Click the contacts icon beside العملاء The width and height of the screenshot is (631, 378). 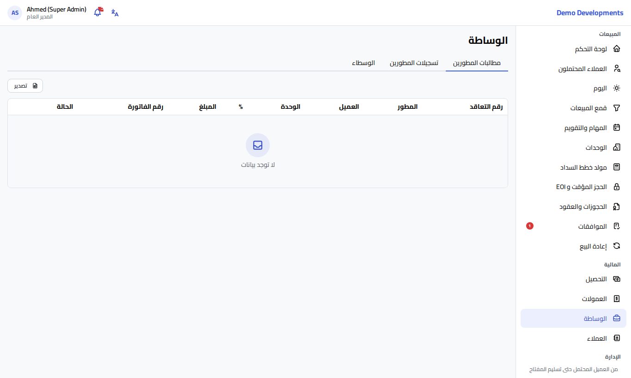pos(616,338)
